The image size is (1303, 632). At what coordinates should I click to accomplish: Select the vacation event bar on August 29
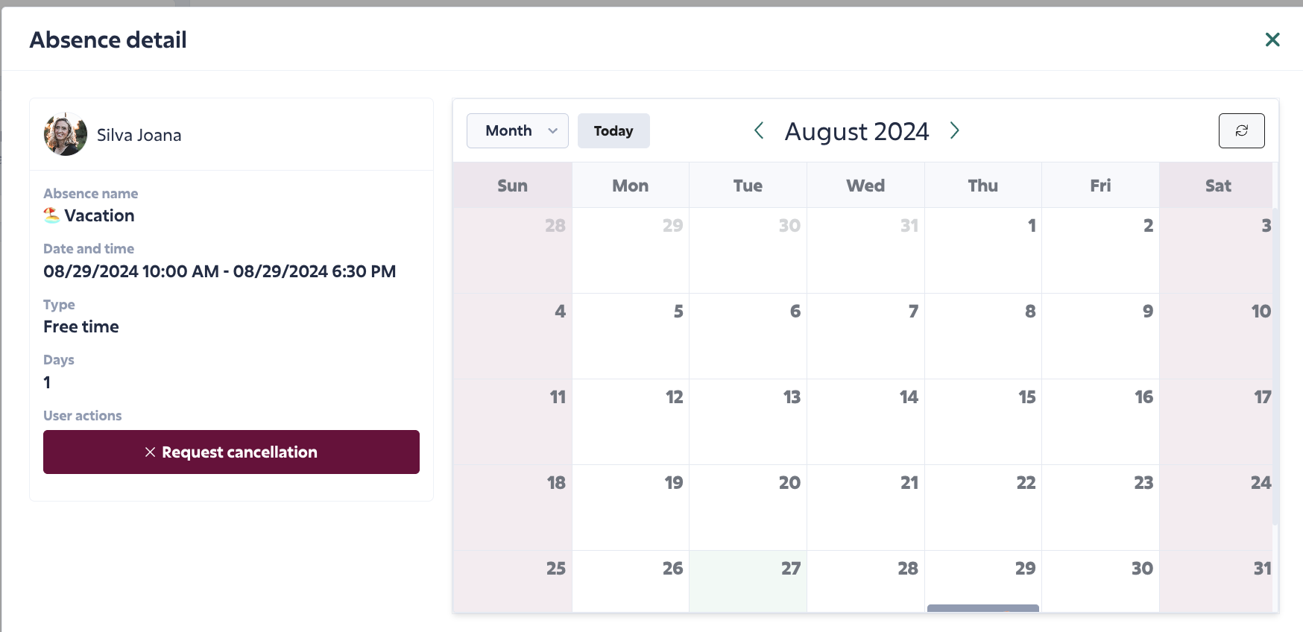982,608
